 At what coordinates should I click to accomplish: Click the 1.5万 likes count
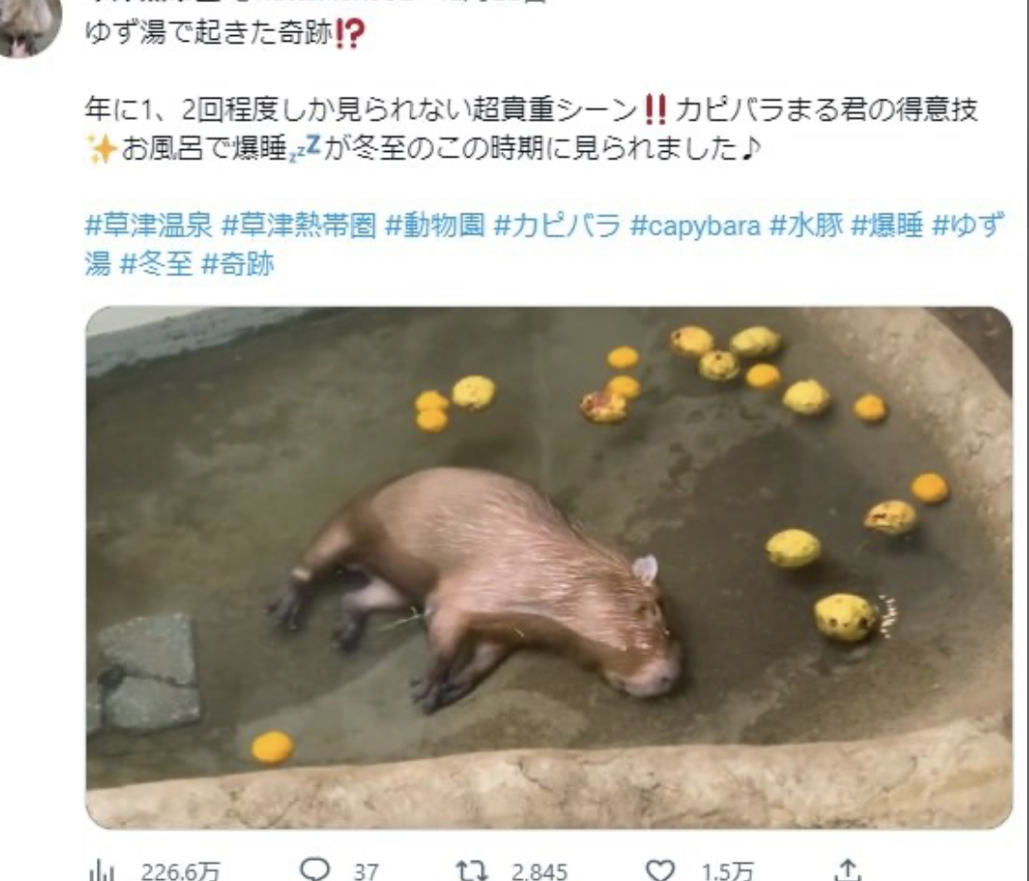727,872
